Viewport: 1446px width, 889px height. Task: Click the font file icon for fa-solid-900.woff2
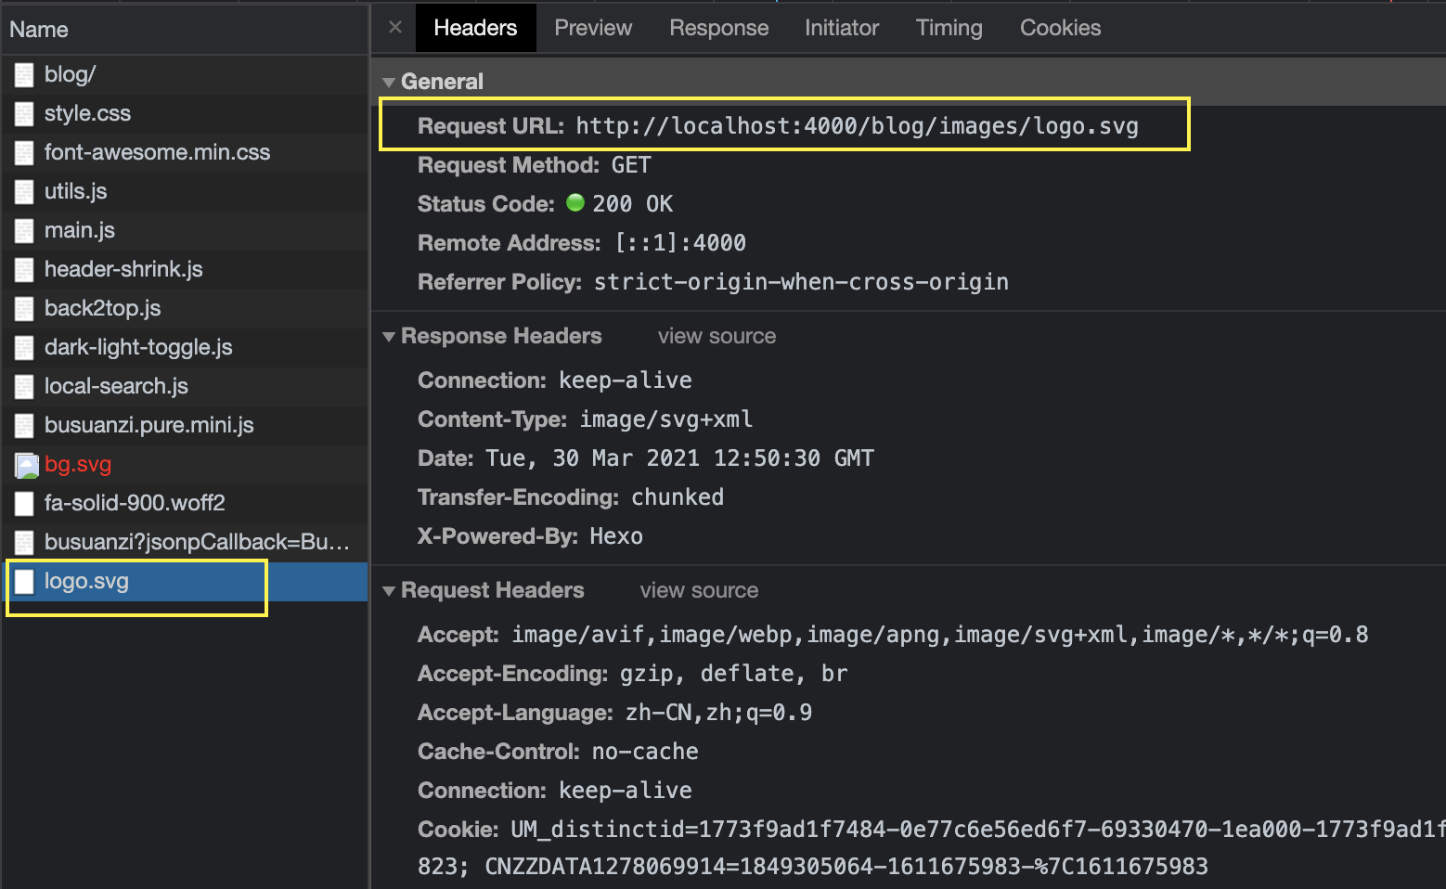tap(23, 503)
